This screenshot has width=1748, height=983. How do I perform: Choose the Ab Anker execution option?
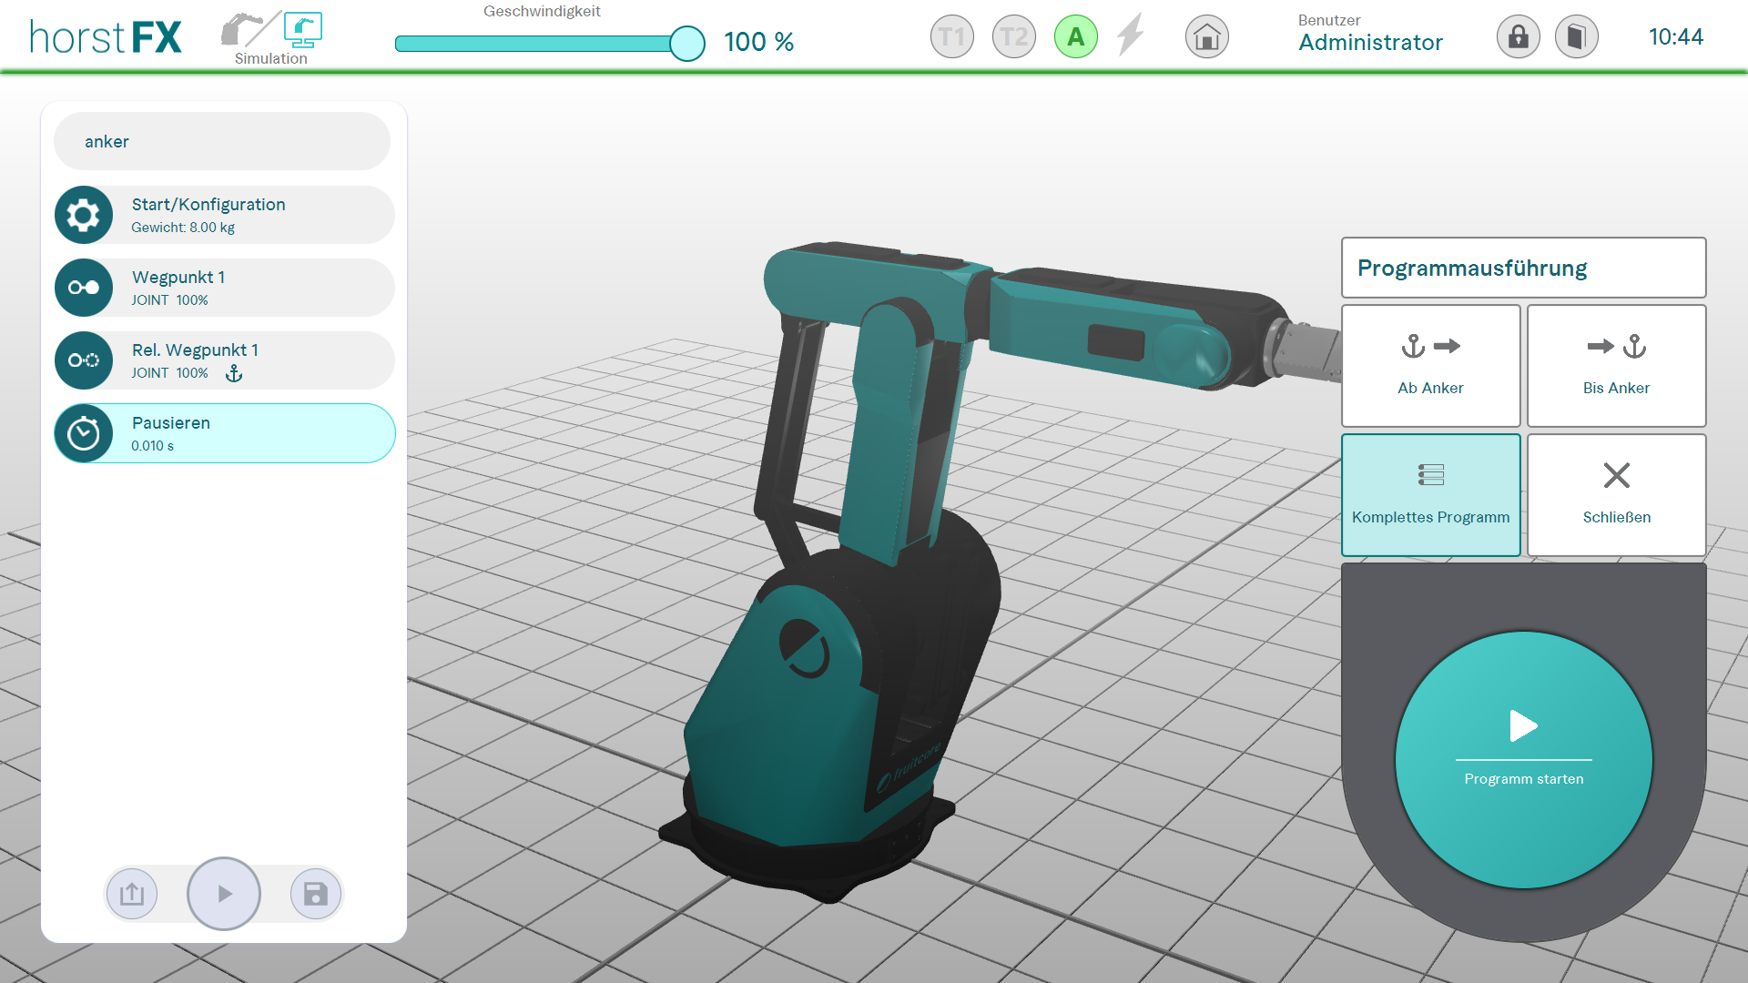click(1430, 365)
